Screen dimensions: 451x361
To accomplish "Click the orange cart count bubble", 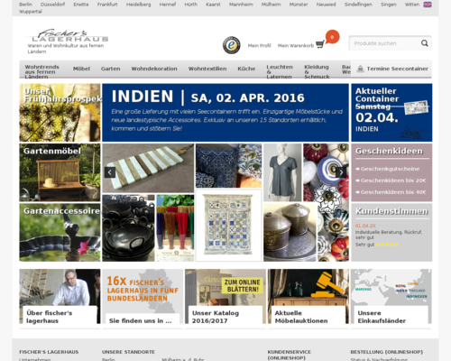I will pyautogui.click(x=332, y=37).
